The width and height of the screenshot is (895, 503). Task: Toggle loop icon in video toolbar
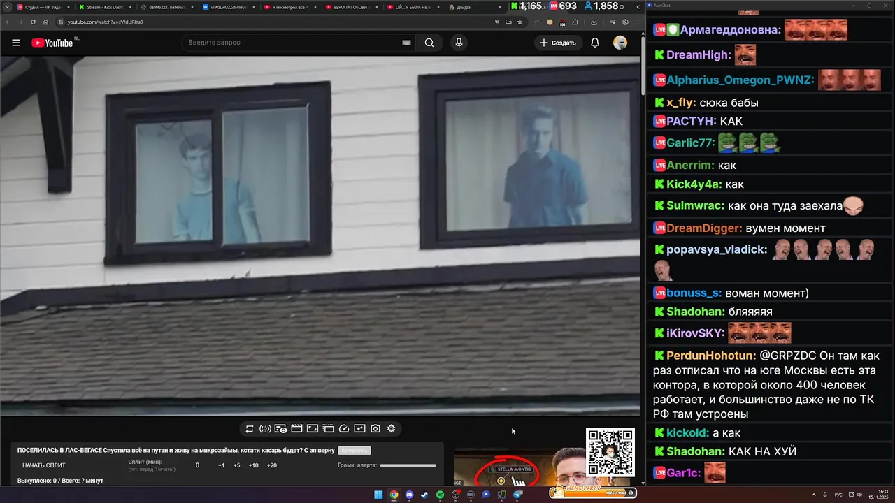pos(249,428)
